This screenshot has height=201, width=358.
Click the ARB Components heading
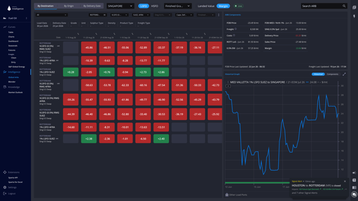232,14
